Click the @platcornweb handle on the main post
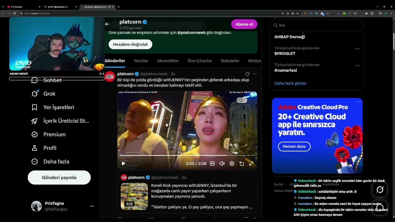 pos(154,74)
